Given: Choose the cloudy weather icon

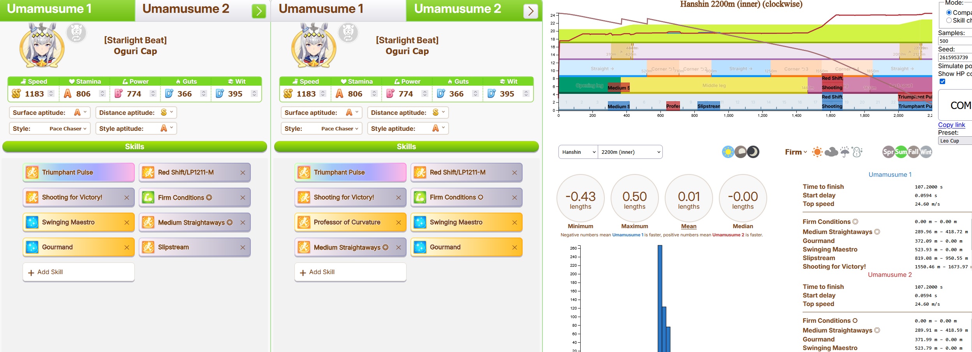Looking at the screenshot, I should point(831,152).
